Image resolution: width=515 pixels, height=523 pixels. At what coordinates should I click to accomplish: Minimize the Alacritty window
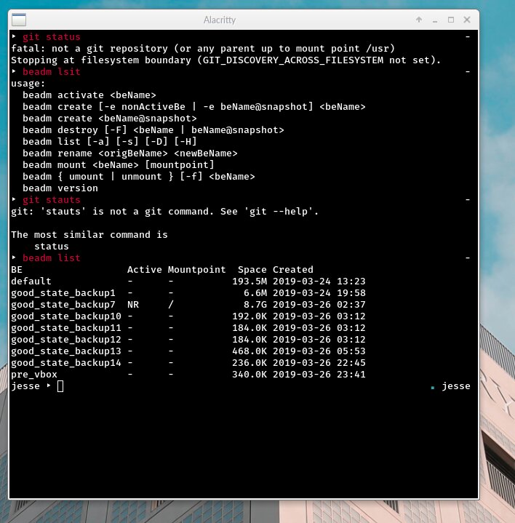coord(435,20)
